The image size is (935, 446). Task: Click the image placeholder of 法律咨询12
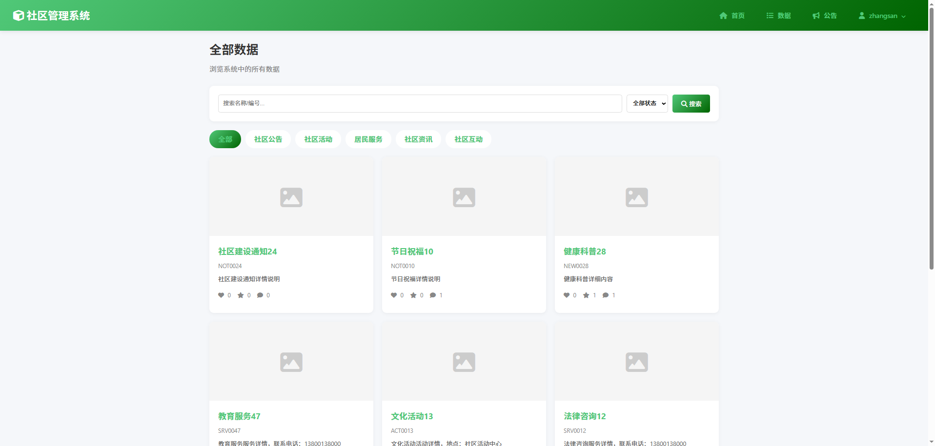pyautogui.click(x=637, y=362)
